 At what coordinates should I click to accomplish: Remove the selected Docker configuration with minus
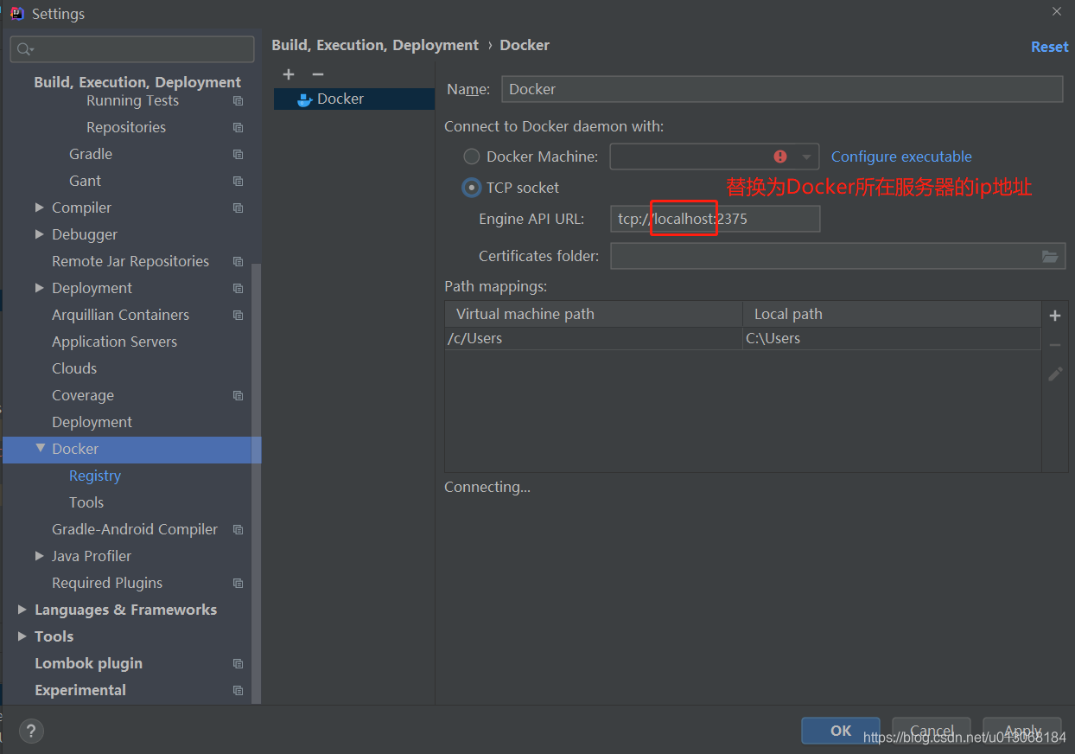[x=318, y=74]
